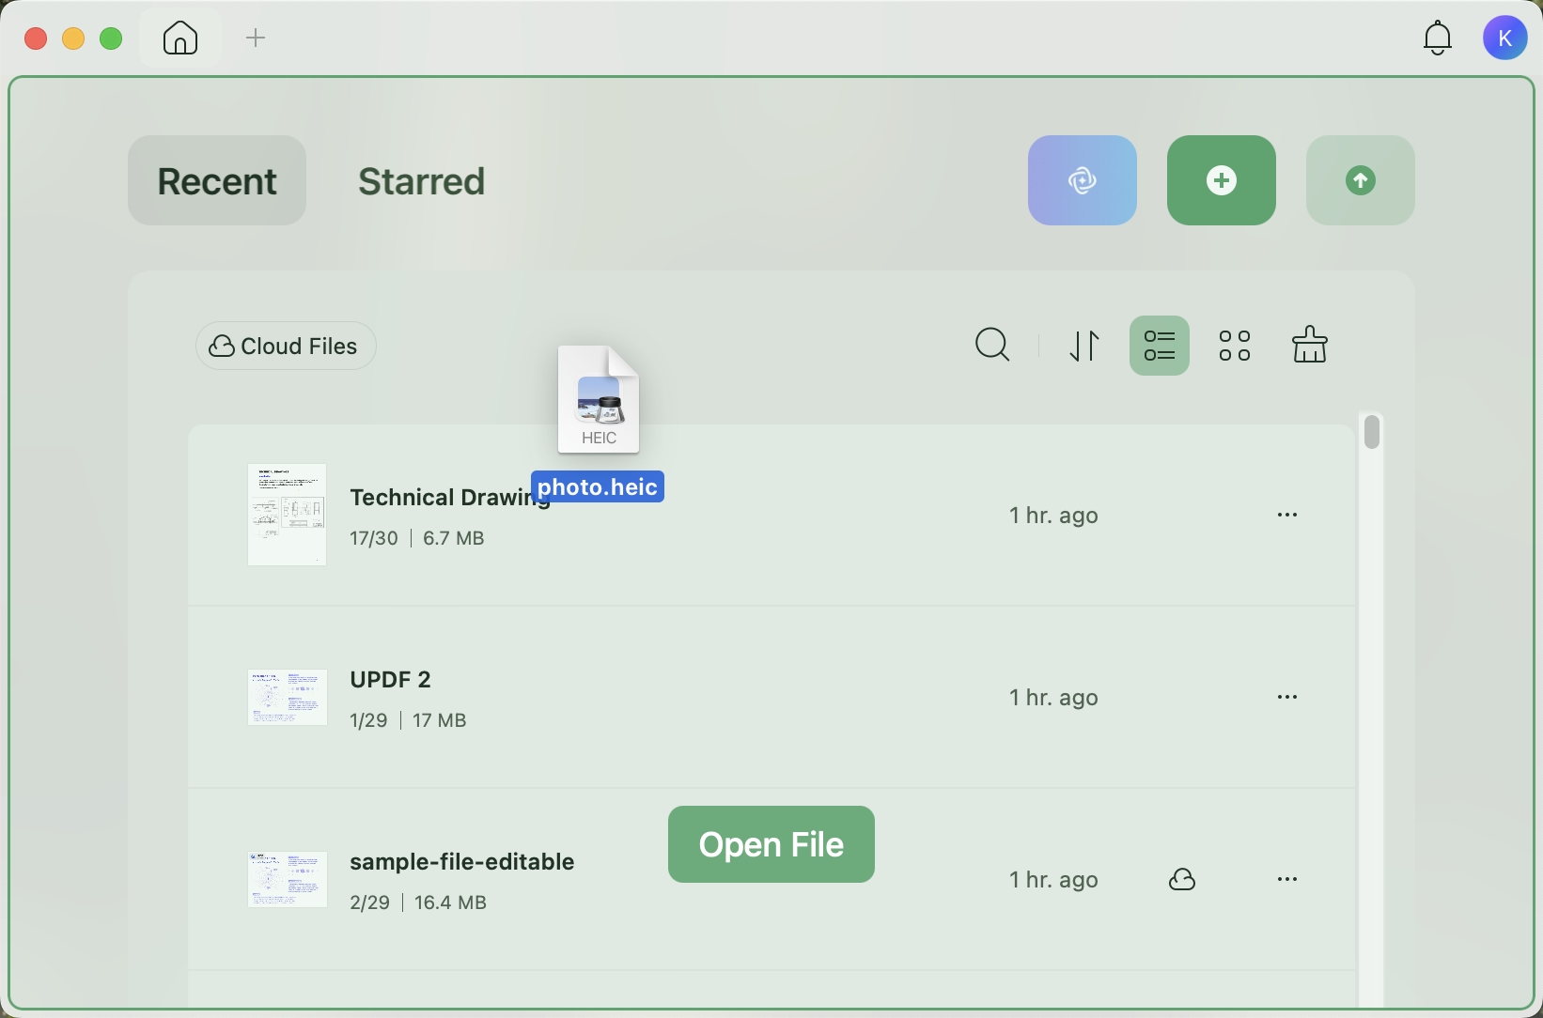This screenshot has width=1543, height=1018.
Task: Open more options for sample-file-editable
Action: point(1287,879)
